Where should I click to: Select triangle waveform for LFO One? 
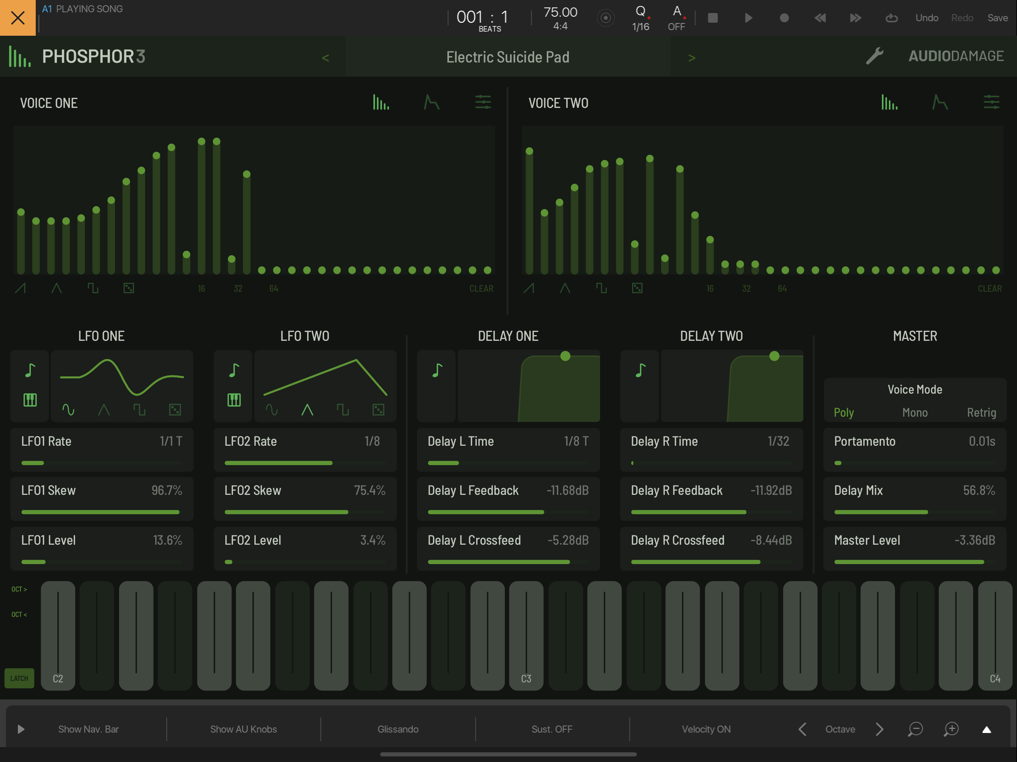click(104, 410)
